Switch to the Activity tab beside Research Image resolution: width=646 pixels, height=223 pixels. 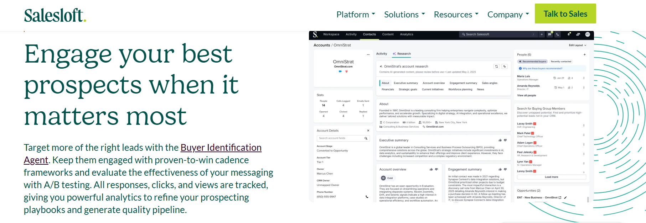382,54
